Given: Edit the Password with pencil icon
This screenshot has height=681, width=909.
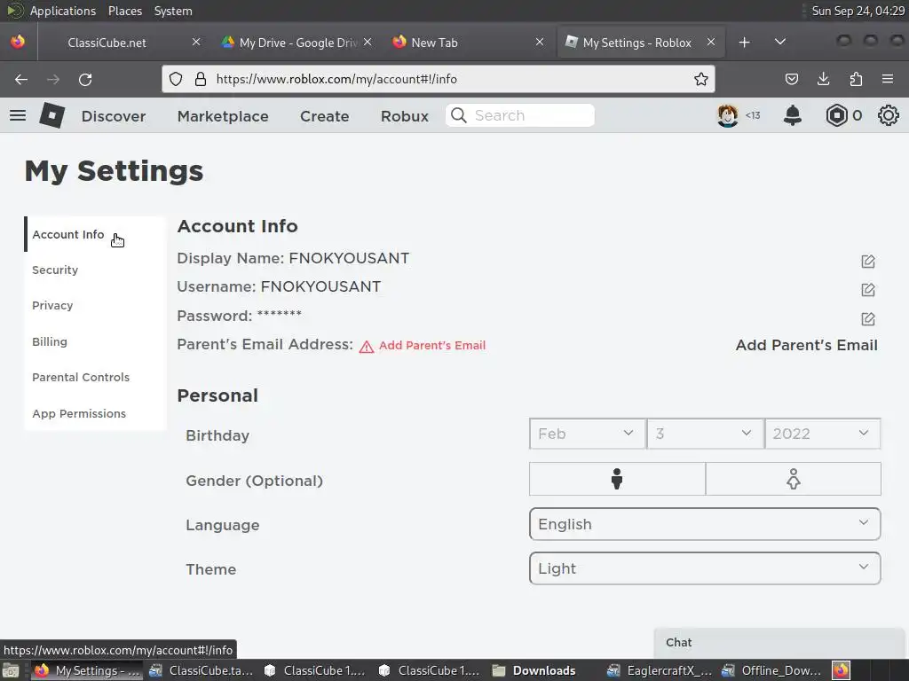Looking at the screenshot, I should click(x=868, y=318).
